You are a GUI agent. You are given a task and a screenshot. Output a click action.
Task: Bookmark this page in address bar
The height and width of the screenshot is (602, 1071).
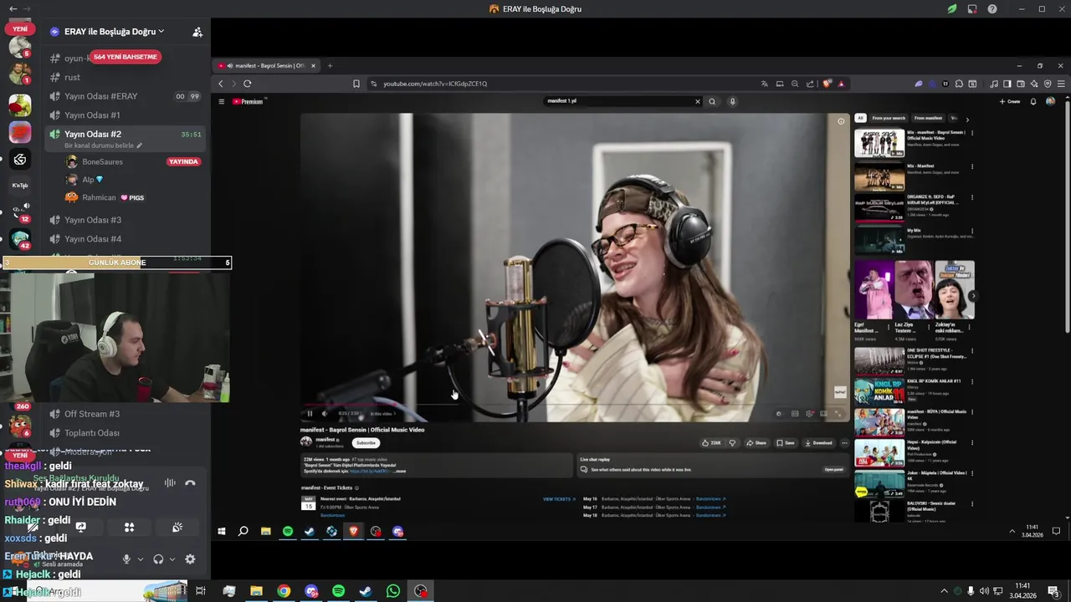tap(356, 84)
